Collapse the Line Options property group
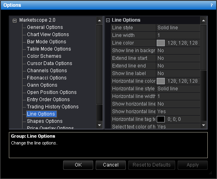The image size is (217, 179). pyautogui.click(x=108, y=20)
